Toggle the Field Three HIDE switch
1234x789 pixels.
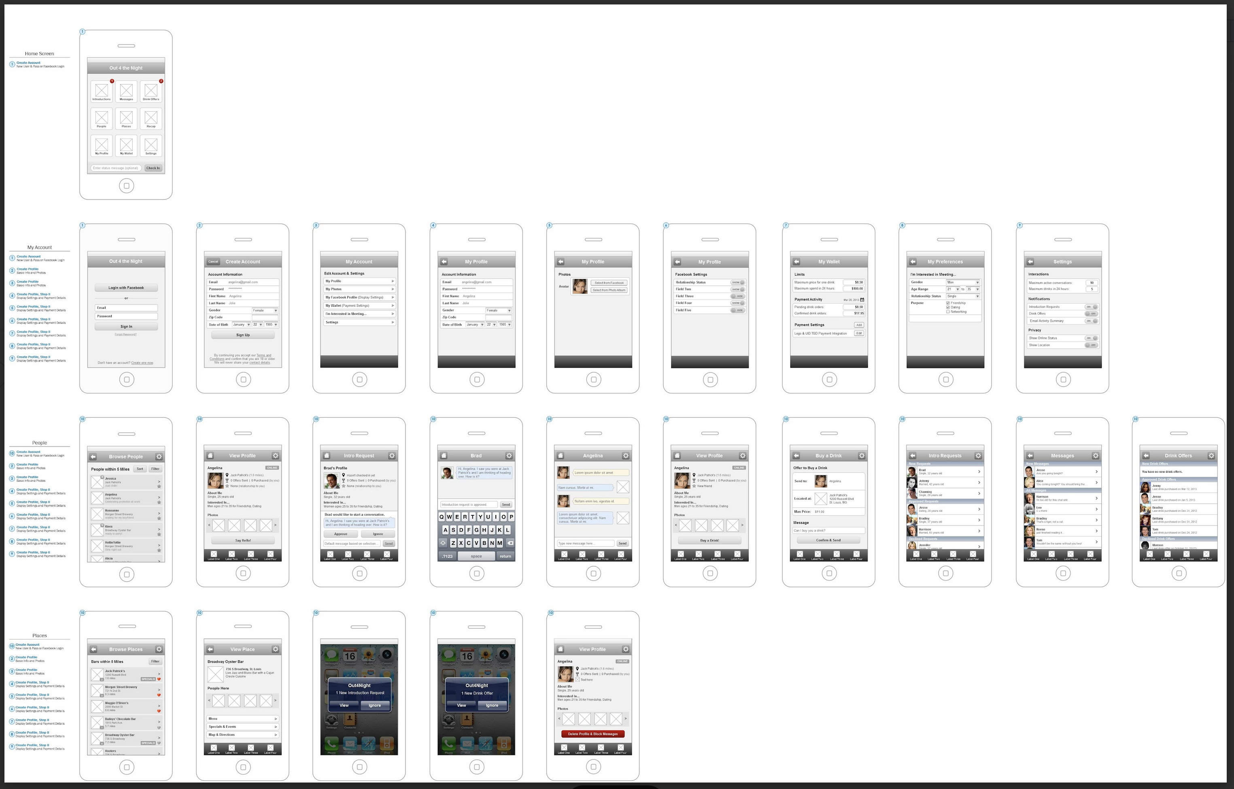tap(737, 296)
